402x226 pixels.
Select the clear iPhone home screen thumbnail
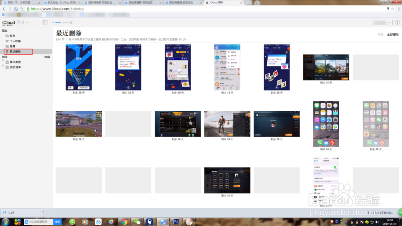tap(326, 124)
